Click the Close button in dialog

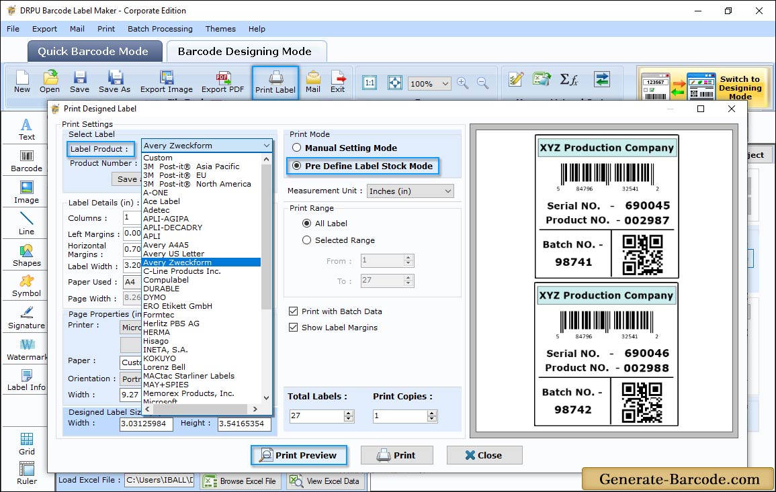click(484, 455)
